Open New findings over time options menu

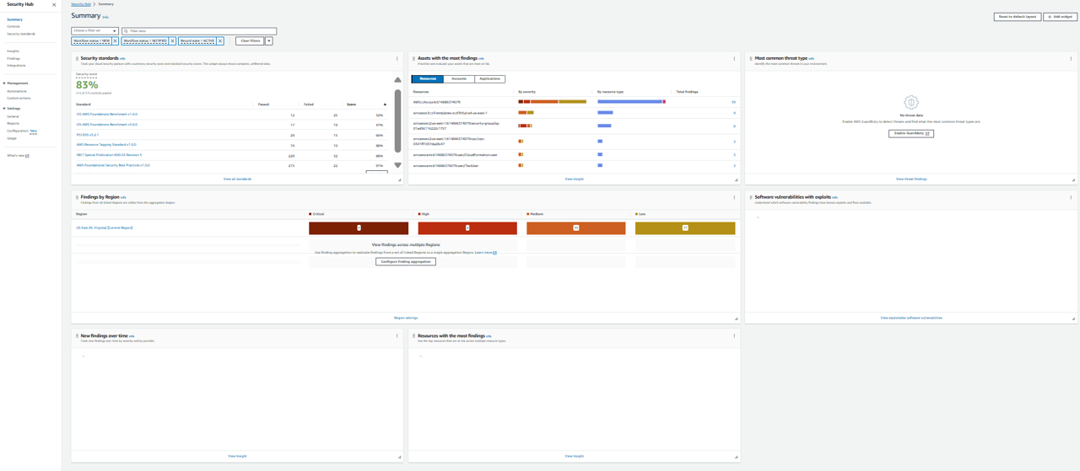point(397,336)
